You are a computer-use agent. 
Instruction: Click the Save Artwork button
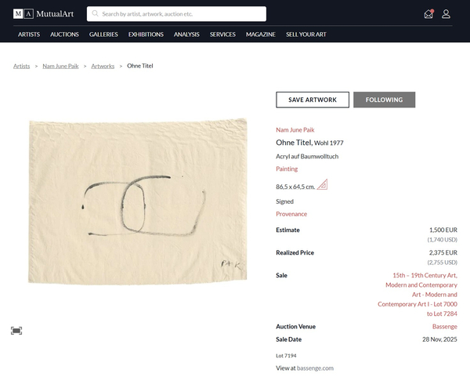312,100
